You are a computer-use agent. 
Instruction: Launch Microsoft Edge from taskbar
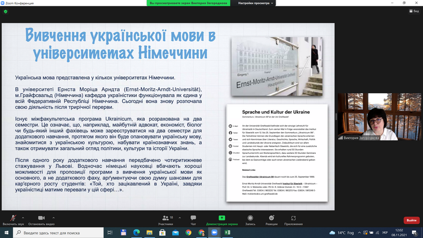(x=136, y=233)
